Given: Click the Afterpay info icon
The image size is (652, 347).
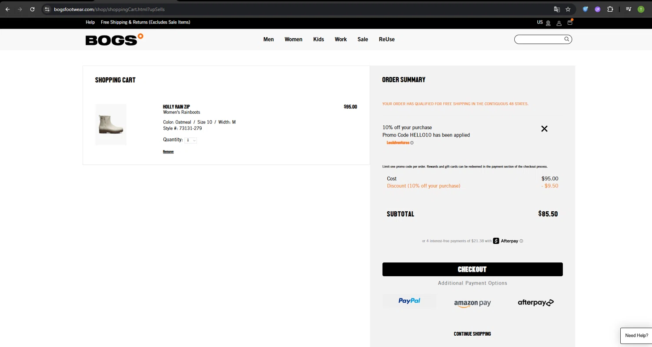Looking at the screenshot, I should pyautogui.click(x=521, y=241).
